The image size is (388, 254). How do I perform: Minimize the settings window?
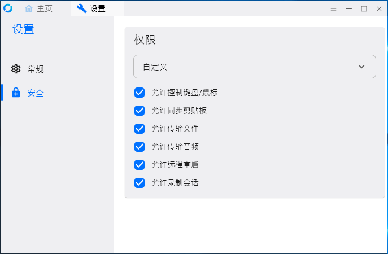point(349,8)
